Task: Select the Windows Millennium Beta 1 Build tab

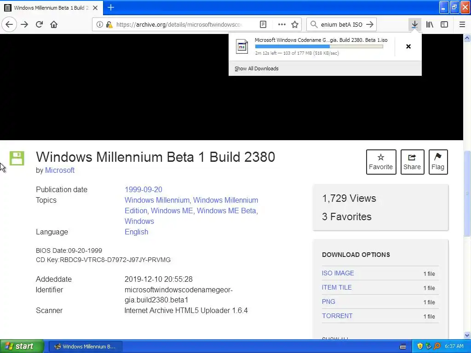Action: (x=52, y=8)
